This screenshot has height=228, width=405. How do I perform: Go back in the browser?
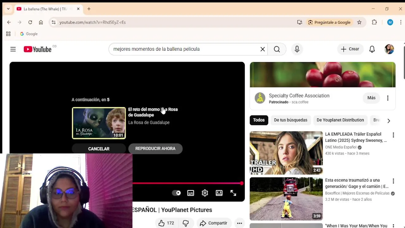[x=9, y=22]
